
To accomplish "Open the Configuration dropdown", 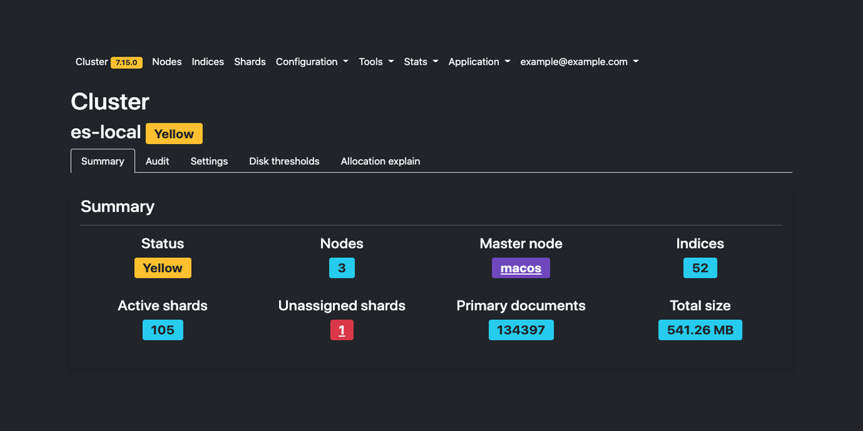I will coord(311,61).
